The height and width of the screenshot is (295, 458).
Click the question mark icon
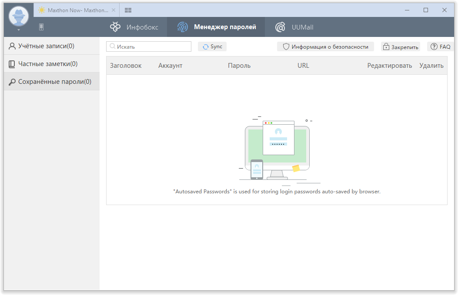(434, 46)
